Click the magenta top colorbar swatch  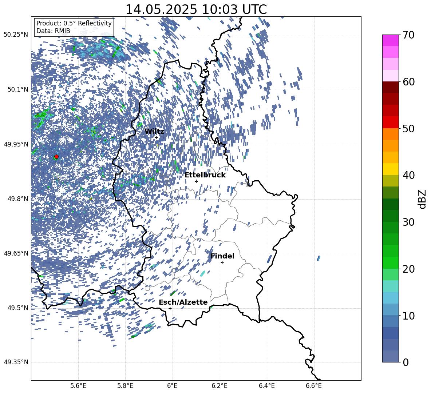[390, 40]
